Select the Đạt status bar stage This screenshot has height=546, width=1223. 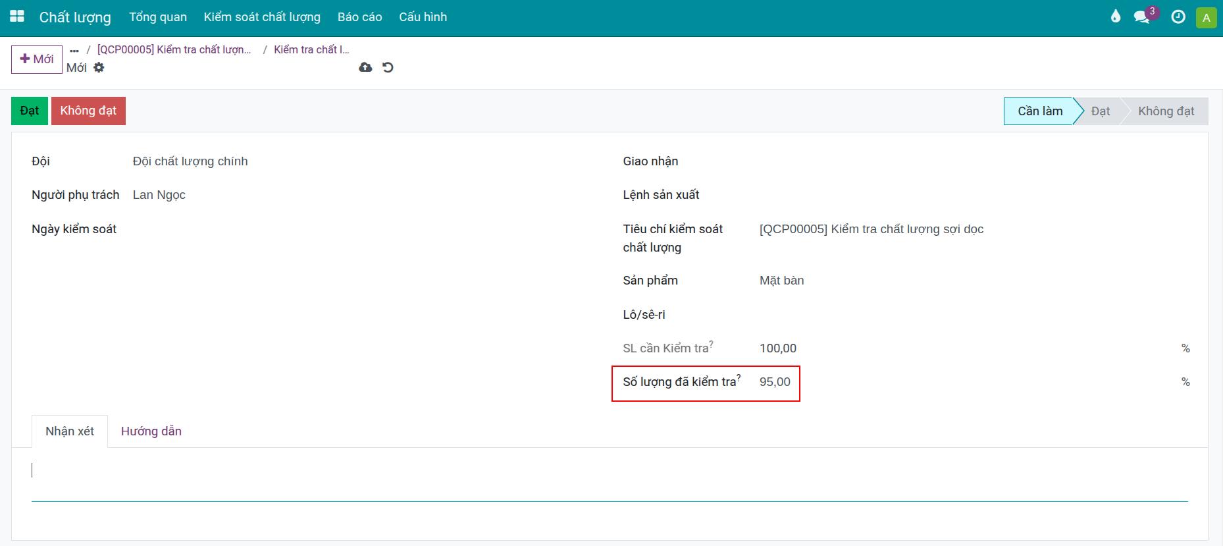point(1101,111)
